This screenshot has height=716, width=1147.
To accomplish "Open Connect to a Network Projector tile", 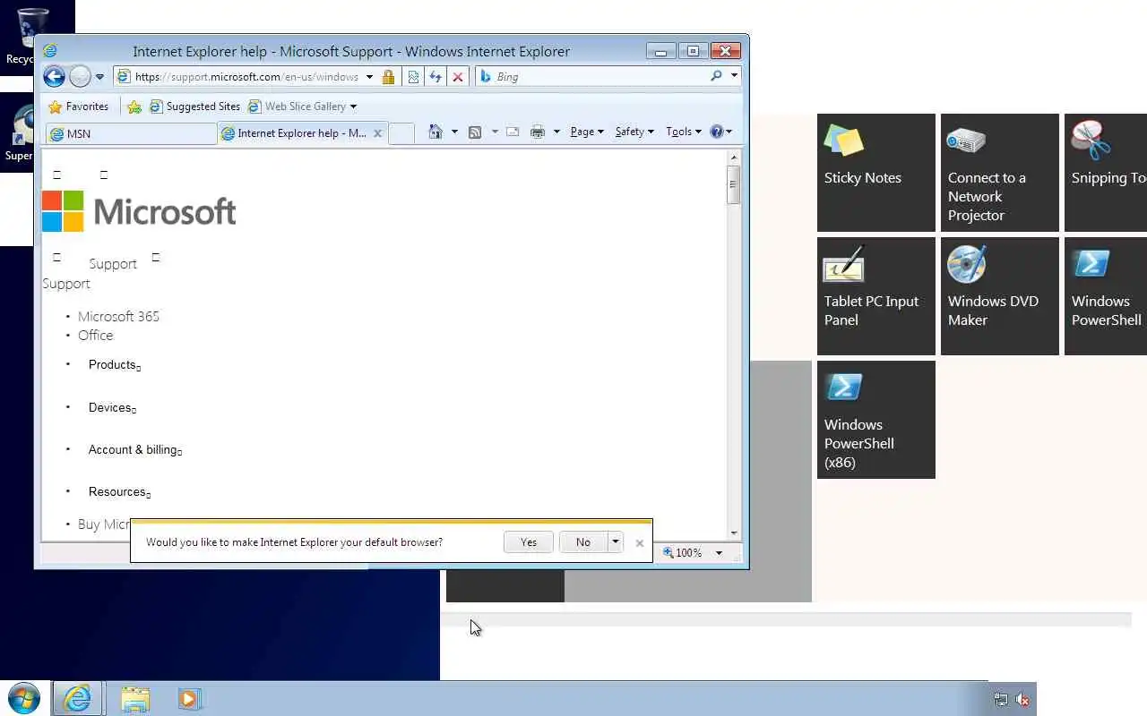I will click(1000, 173).
